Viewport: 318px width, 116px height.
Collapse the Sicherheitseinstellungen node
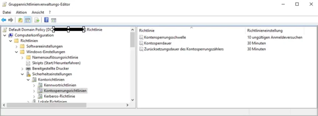[22, 74]
